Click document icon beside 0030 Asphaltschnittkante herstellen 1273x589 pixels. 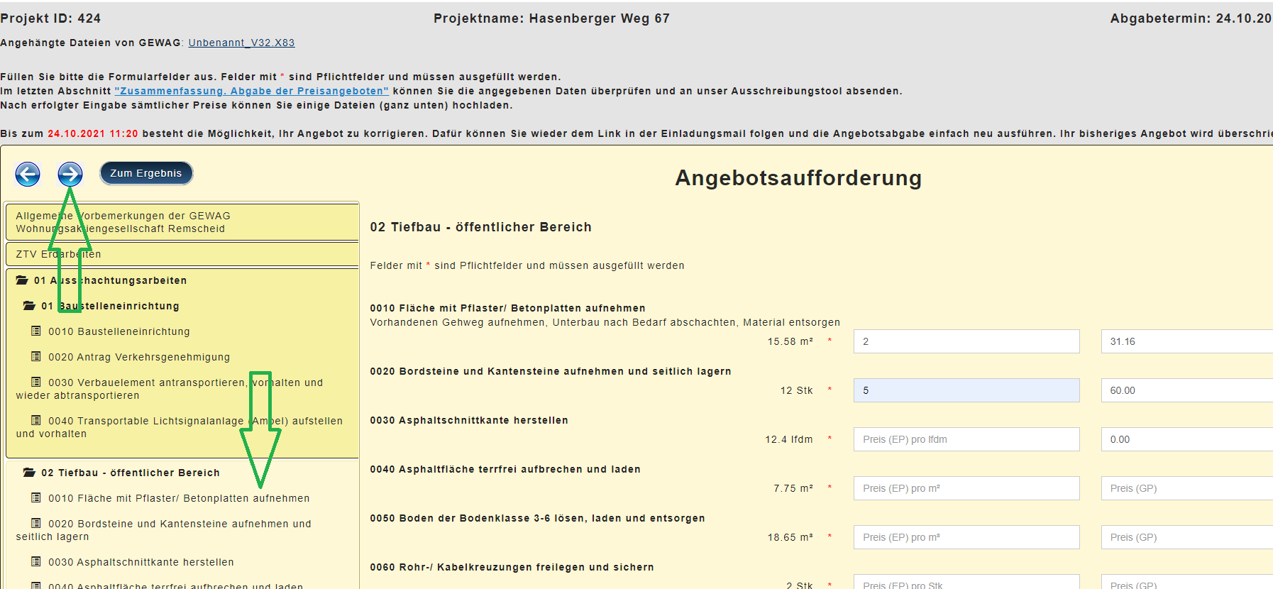coord(36,562)
